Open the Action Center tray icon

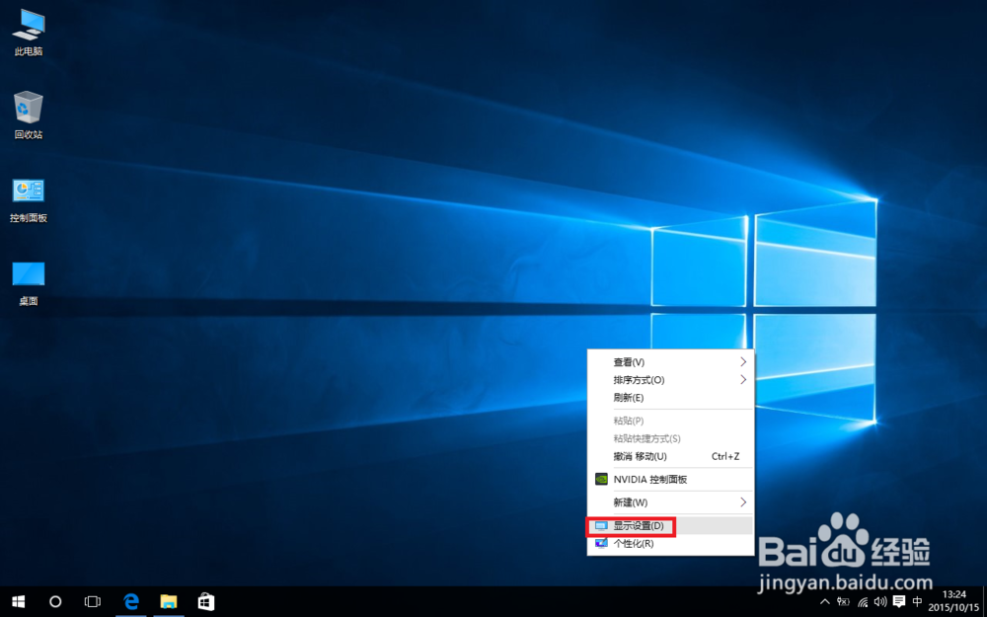tap(898, 601)
